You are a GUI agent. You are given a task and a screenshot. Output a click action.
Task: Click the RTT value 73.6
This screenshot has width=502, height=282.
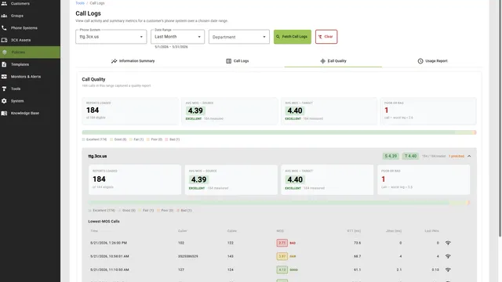pyautogui.click(x=358, y=243)
